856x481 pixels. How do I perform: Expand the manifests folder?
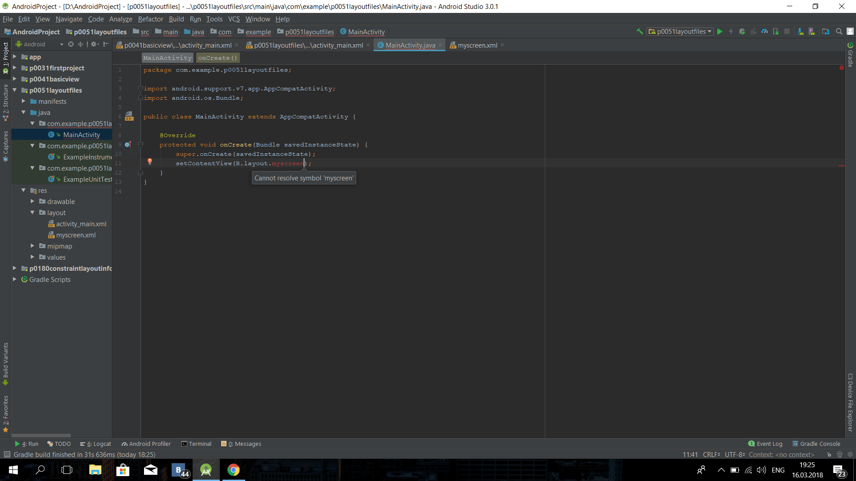[24, 101]
